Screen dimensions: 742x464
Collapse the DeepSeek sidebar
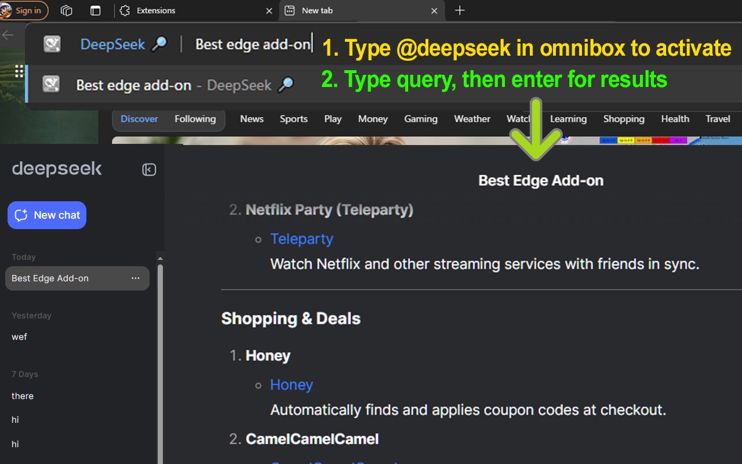(149, 169)
